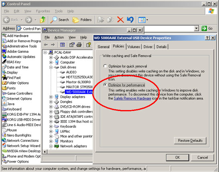
Task: Collapse the Disk drives node
Action: point(51,68)
